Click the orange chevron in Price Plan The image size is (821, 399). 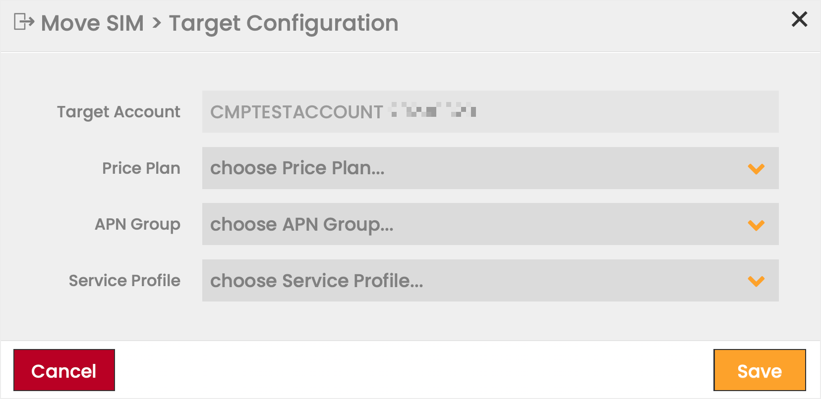756,169
